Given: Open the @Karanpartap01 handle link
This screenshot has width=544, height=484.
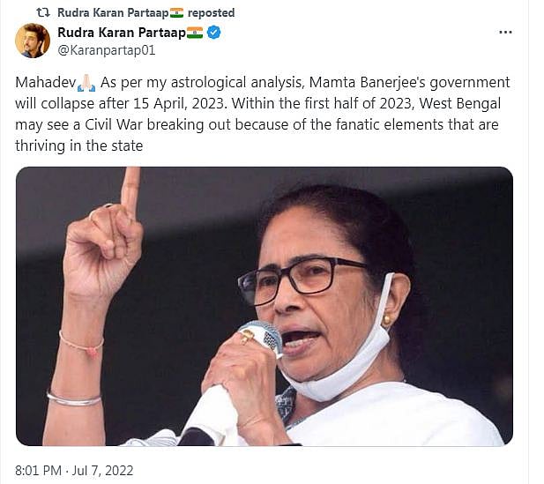Looking at the screenshot, I should pos(107,50).
